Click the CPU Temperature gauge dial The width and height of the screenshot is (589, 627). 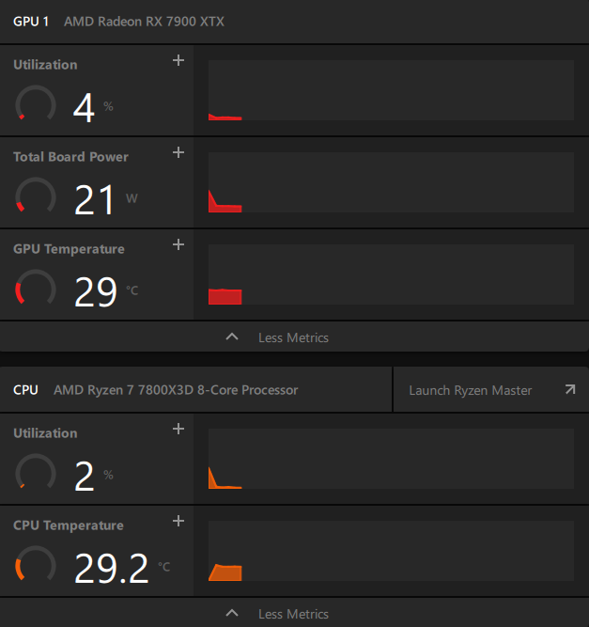(36, 565)
